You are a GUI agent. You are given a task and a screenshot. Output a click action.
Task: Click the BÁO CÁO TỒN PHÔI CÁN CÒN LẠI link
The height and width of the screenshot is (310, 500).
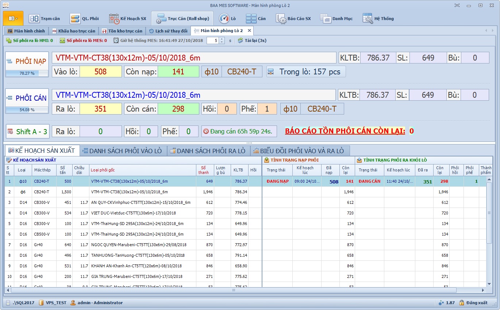click(345, 131)
